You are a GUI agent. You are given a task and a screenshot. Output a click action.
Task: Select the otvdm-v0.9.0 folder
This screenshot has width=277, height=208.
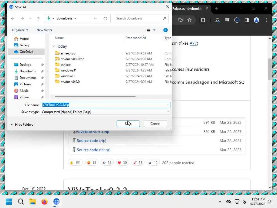[x=70, y=82]
